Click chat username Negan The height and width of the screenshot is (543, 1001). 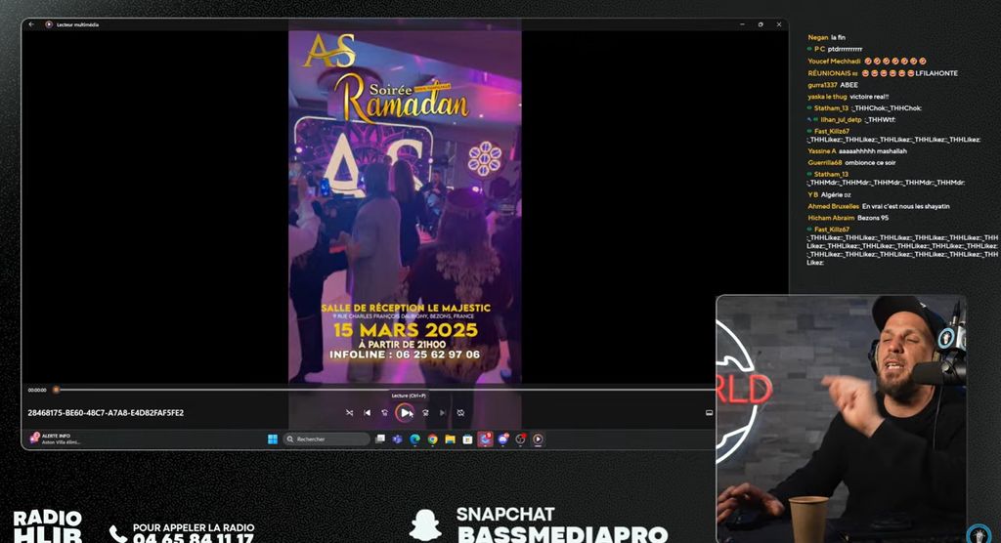818,38
